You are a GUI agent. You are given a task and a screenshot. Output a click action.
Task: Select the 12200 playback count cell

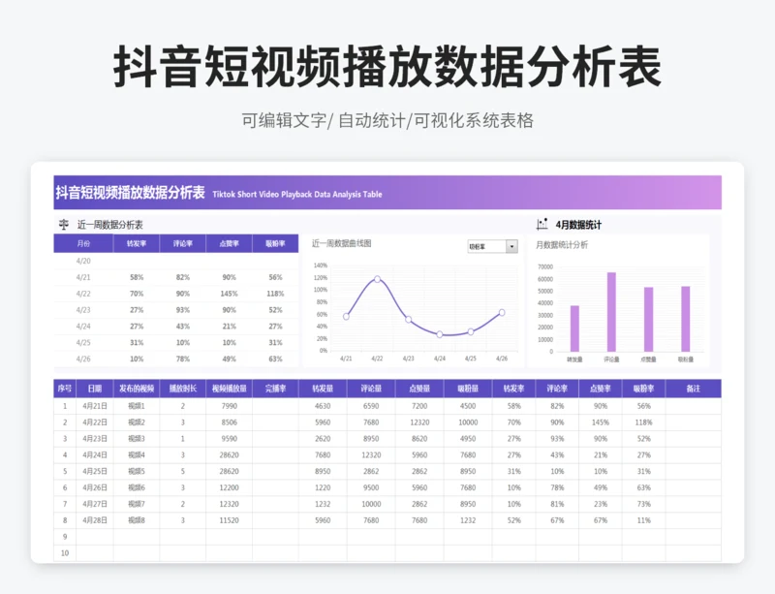coord(229,487)
